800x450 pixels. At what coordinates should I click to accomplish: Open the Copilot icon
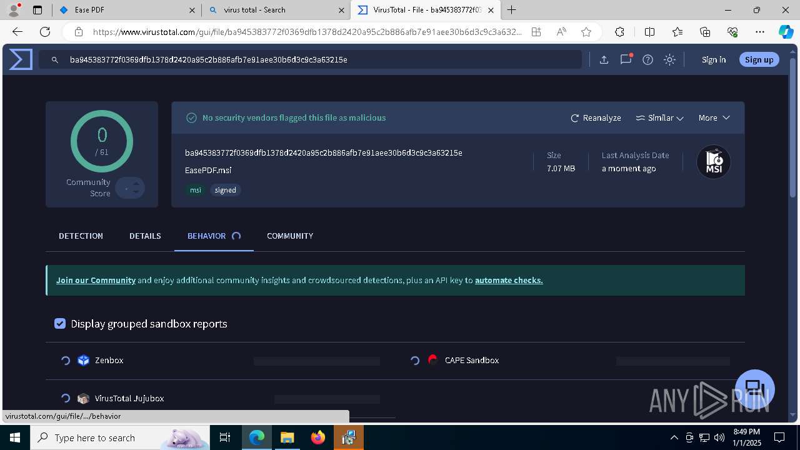(786, 32)
